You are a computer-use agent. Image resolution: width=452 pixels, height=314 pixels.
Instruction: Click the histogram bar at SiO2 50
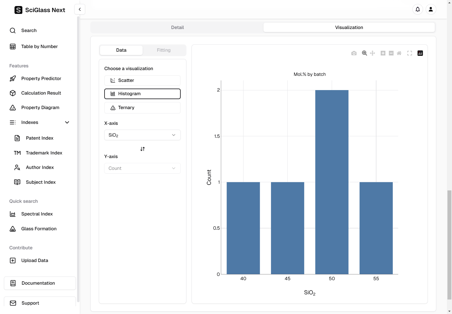coord(332,182)
